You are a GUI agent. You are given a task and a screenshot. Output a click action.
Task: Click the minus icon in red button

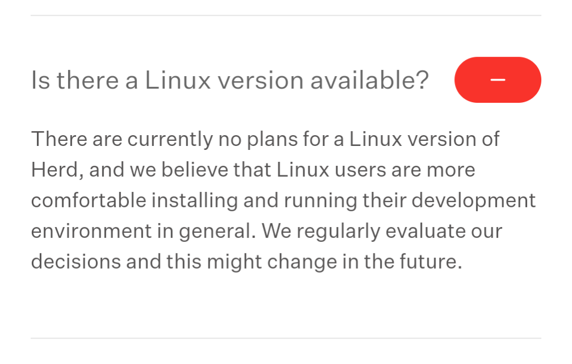pos(498,80)
